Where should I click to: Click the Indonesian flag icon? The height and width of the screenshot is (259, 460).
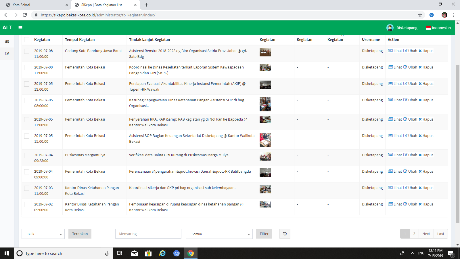tap(428, 28)
